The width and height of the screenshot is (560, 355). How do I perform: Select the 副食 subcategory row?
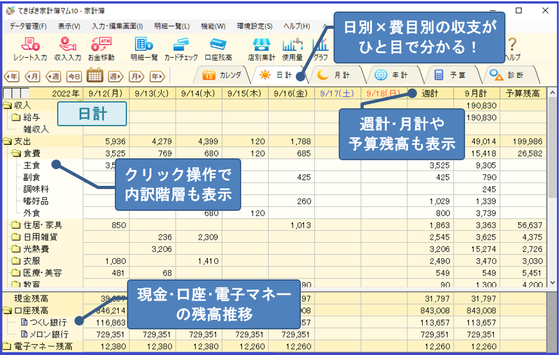(31, 177)
